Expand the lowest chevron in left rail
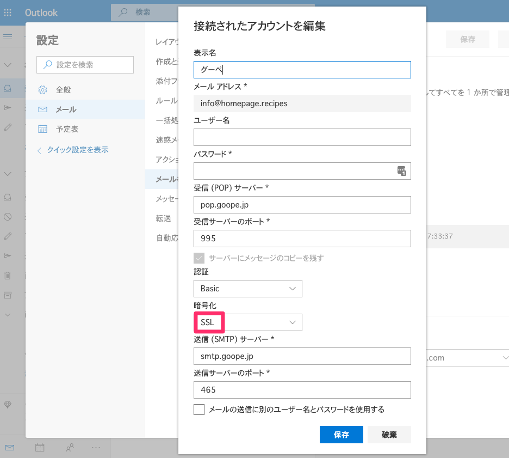Screen dimensions: 509x458 [x=8, y=315]
